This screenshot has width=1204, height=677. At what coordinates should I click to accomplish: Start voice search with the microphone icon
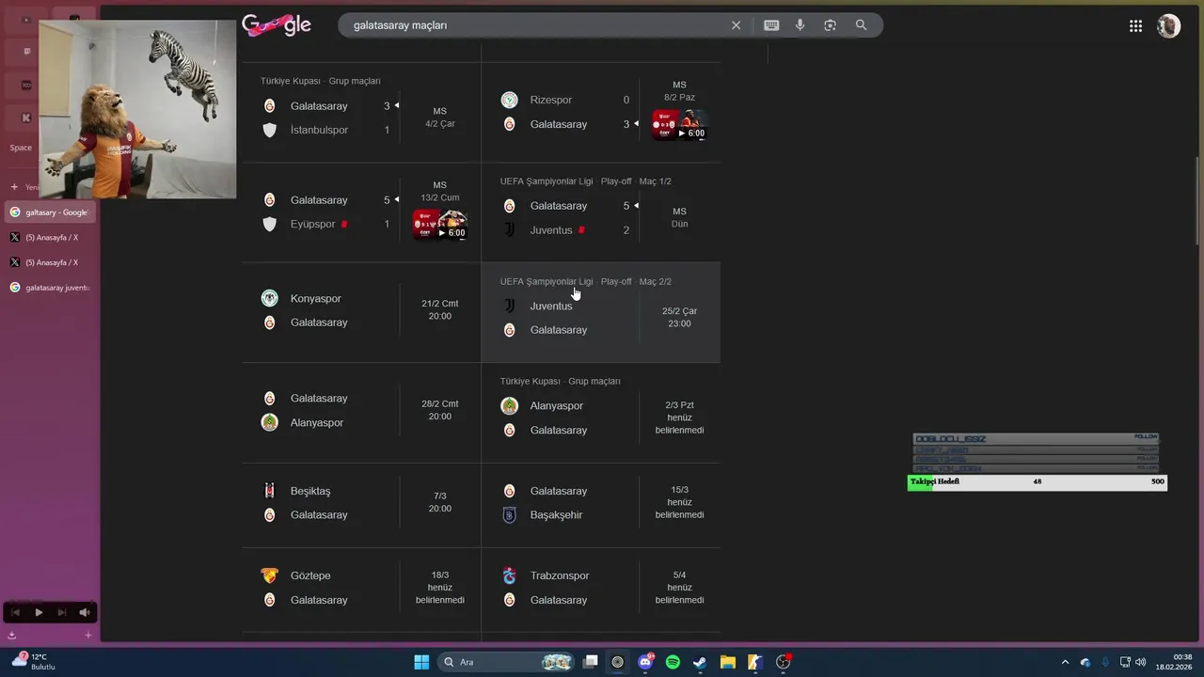(x=800, y=25)
